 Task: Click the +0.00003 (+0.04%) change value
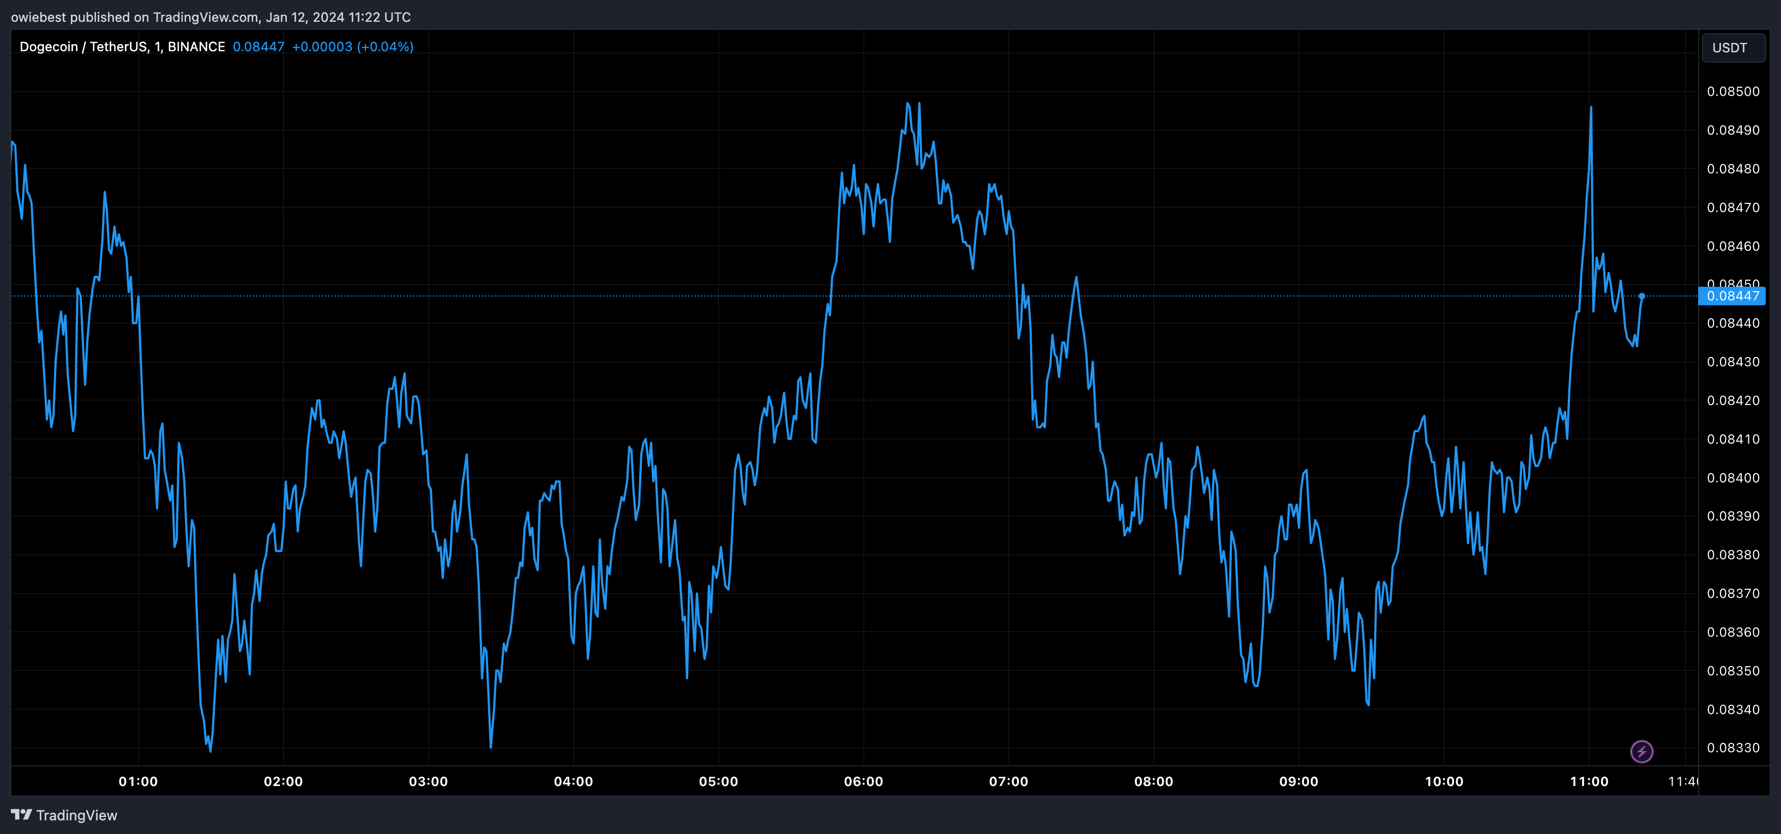[x=353, y=46]
